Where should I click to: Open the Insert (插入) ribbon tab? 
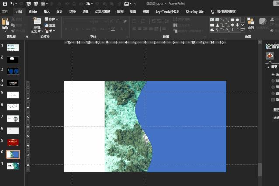click(x=47, y=12)
